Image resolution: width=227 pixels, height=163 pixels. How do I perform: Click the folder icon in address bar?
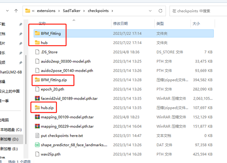(x=27, y=11)
